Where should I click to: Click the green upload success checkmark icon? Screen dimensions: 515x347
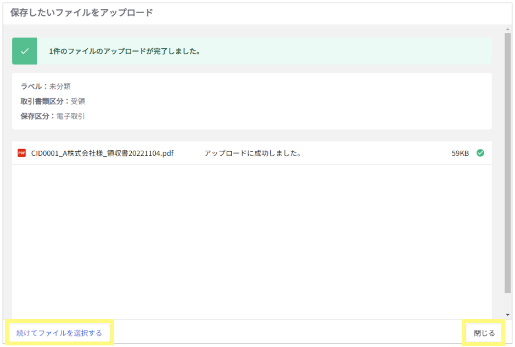coord(480,153)
